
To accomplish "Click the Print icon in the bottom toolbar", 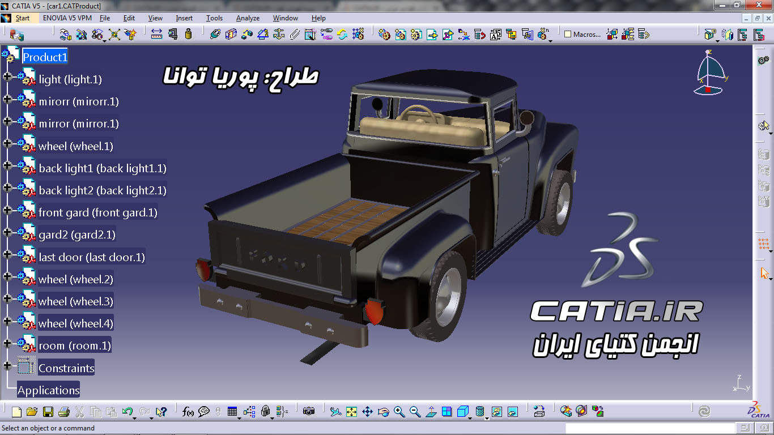I will click(64, 412).
